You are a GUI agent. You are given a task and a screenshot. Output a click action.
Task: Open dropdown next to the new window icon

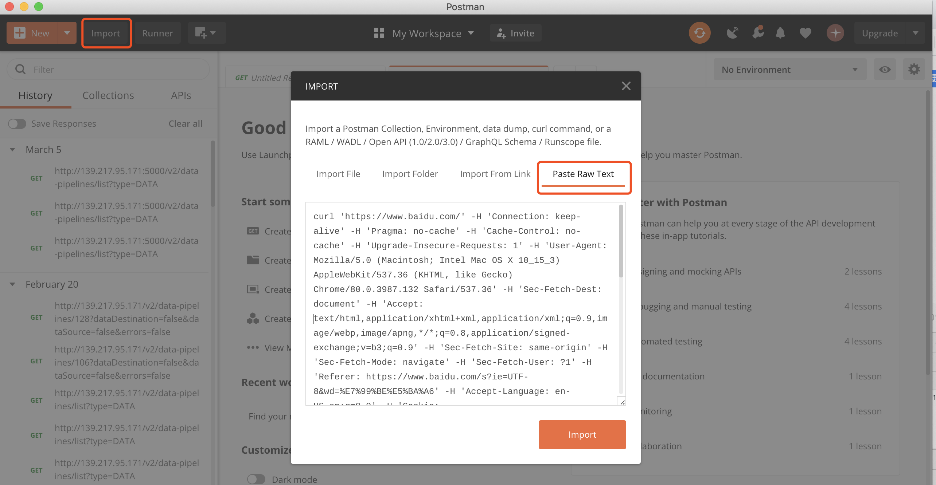click(x=213, y=33)
